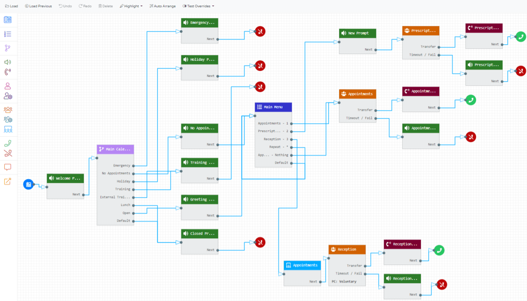
Task: Pick the green speaker prompt icon in sidebar
Action: [8, 62]
